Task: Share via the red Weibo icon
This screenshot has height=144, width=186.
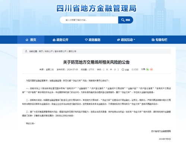Action: pos(151,70)
